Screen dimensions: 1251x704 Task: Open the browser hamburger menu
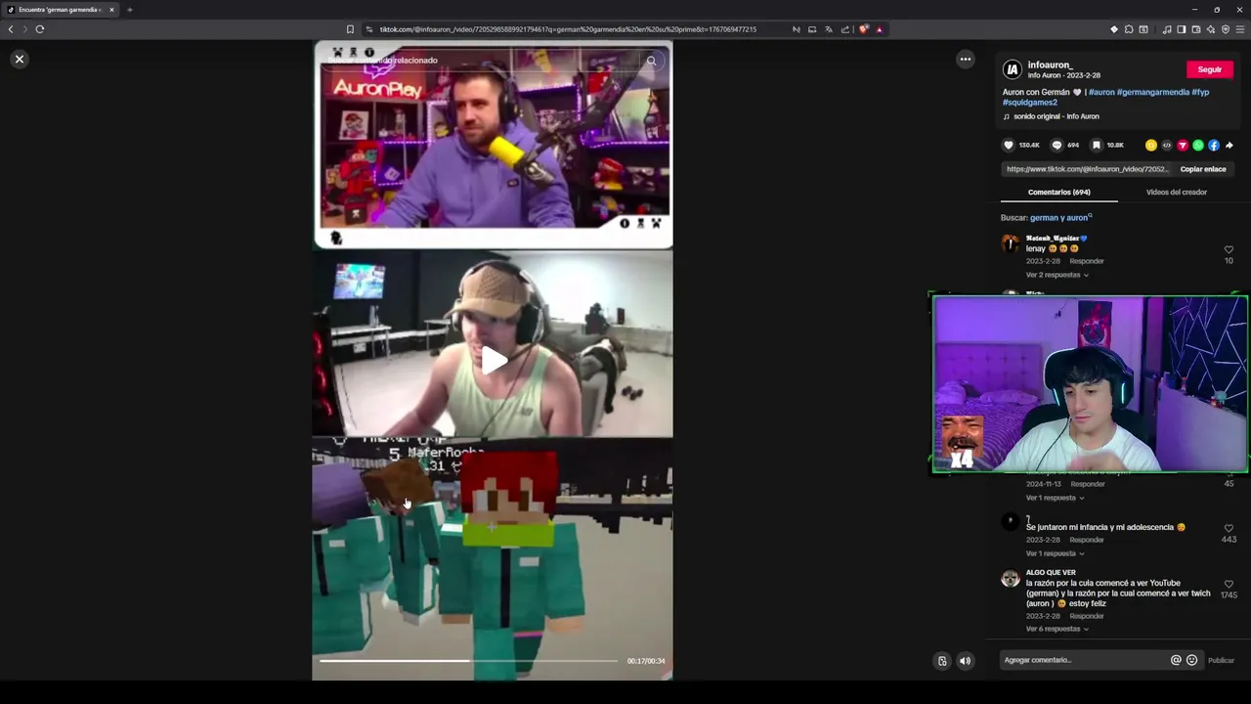[1240, 29]
